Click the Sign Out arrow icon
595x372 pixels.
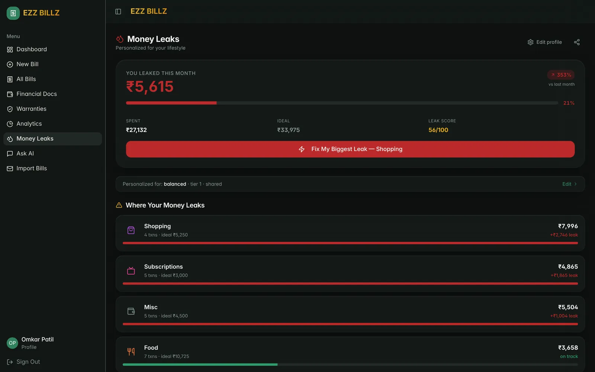(x=10, y=362)
